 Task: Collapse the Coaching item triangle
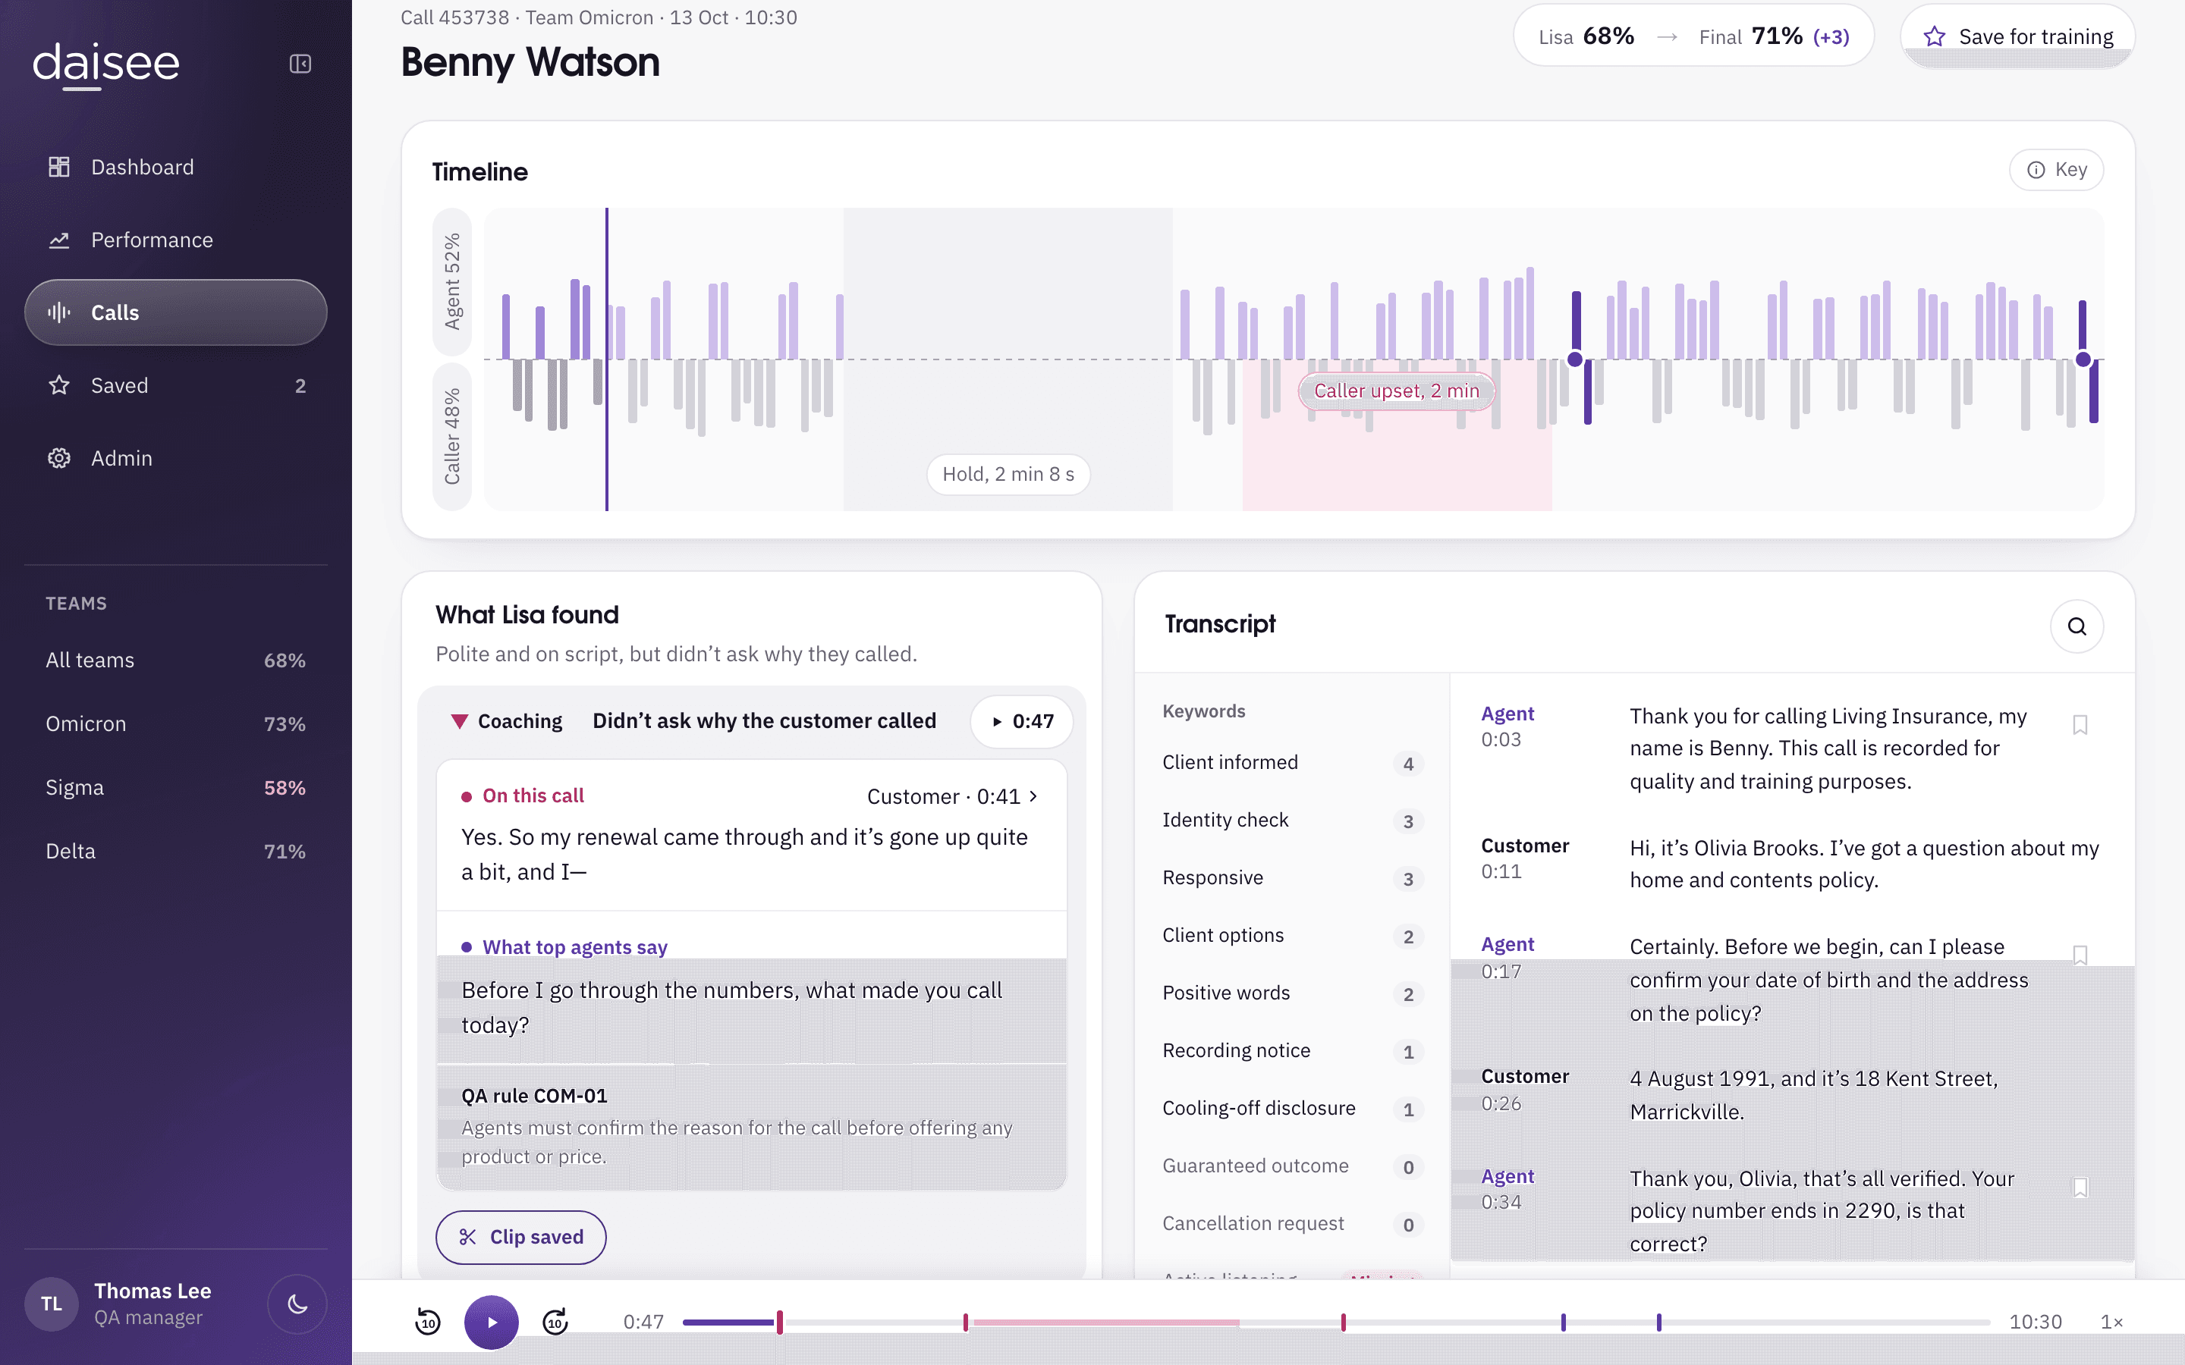click(x=460, y=721)
